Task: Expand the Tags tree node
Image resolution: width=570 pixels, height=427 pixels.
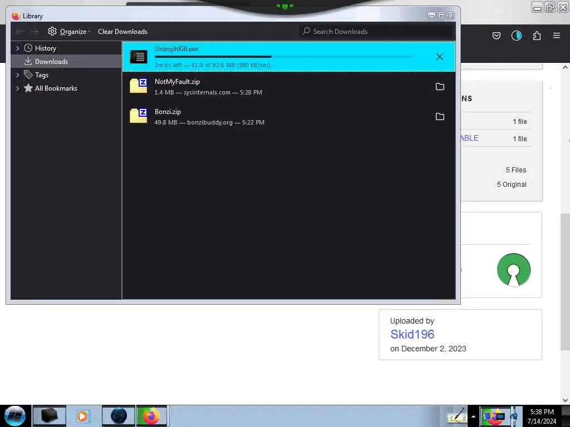Action: [17, 75]
